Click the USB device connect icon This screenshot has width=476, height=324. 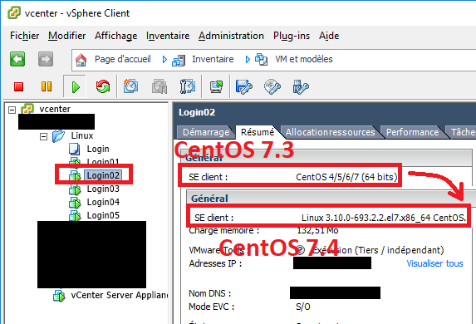[x=301, y=87]
